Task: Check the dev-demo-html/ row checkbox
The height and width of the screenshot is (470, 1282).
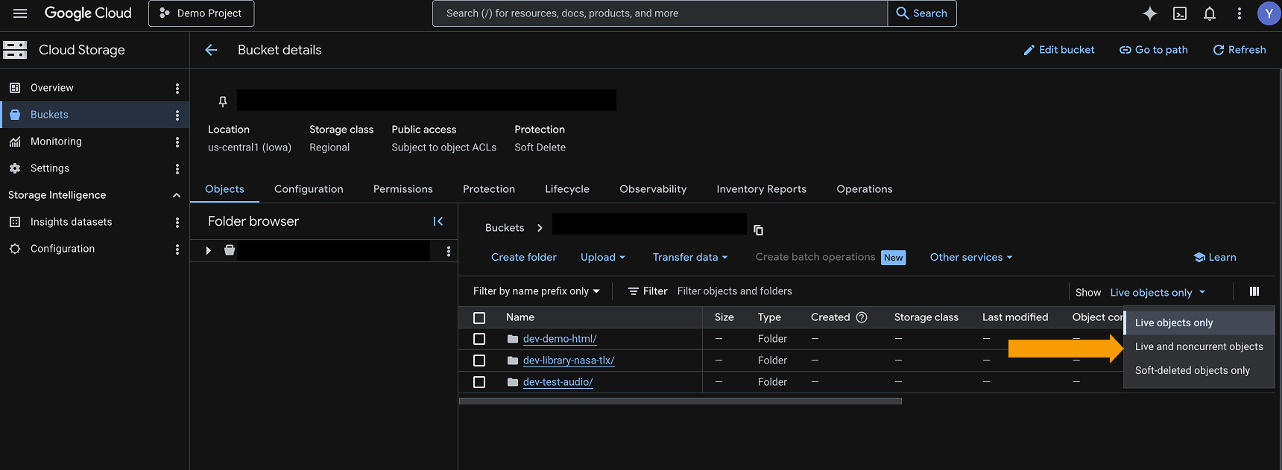Action: (479, 339)
